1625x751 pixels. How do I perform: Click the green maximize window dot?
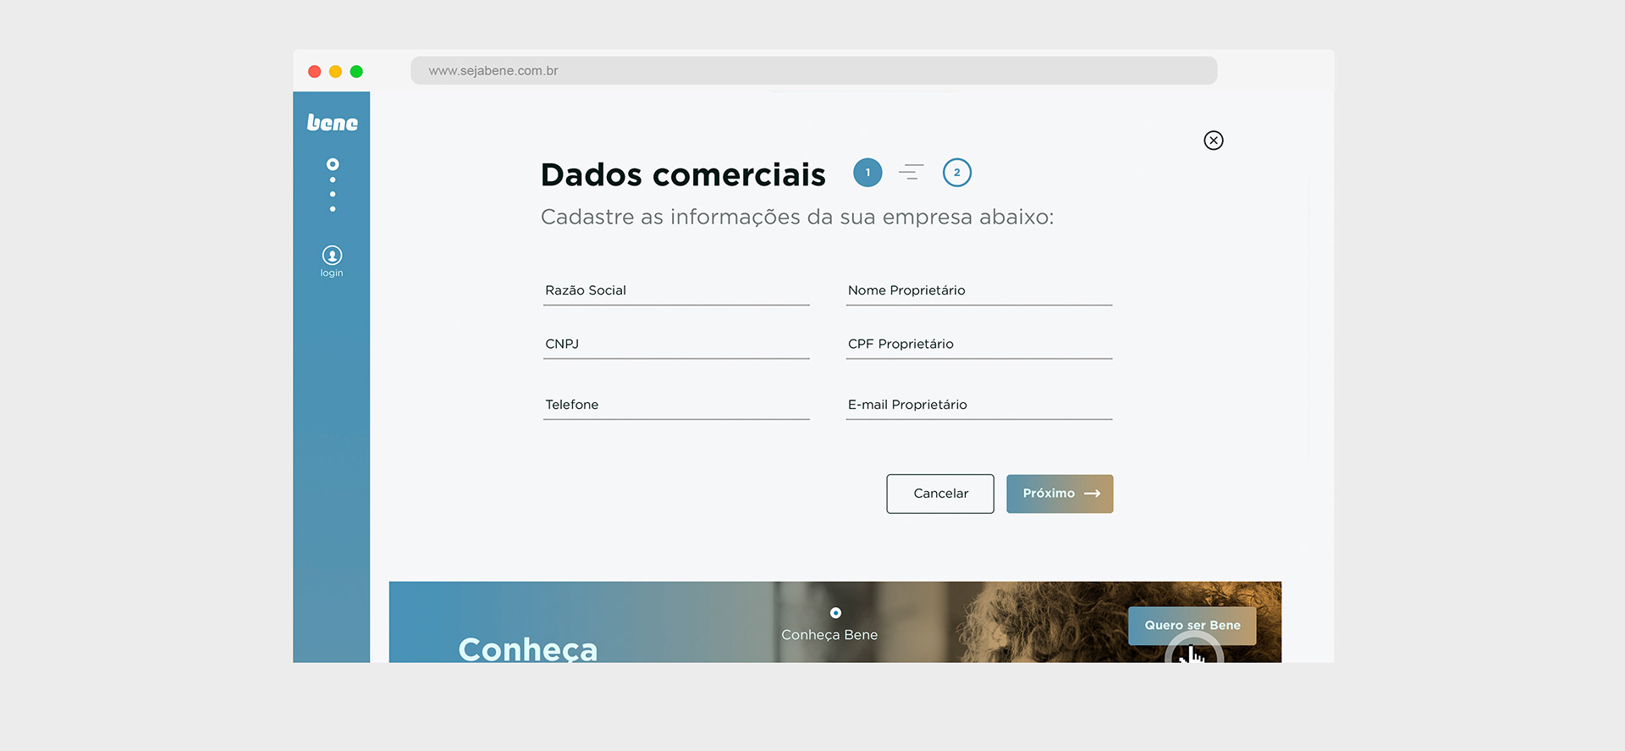pyautogui.click(x=356, y=71)
